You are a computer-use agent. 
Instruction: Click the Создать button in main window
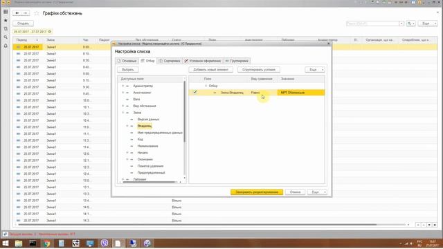(23, 24)
